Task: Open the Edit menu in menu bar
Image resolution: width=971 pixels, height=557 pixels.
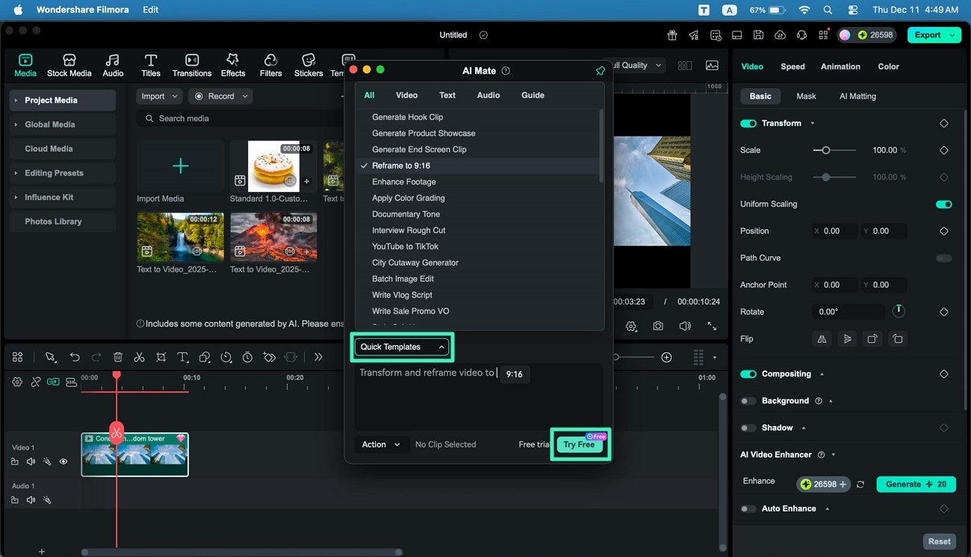Action: (x=150, y=10)
